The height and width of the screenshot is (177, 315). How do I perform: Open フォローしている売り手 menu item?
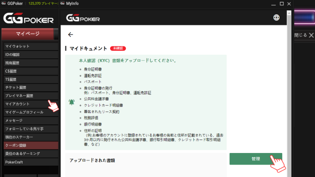click(31, 129)
